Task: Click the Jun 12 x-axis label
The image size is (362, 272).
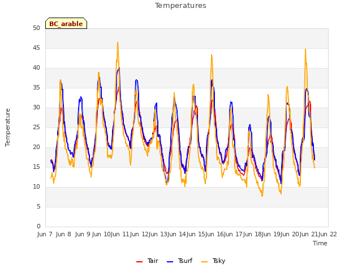Action: 139,234
